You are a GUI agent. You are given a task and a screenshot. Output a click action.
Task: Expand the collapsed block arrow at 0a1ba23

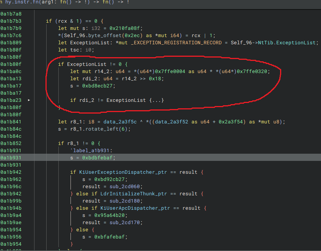click(29, 100)
